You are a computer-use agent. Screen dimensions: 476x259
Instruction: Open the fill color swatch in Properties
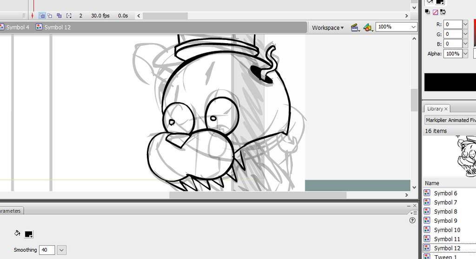pos(28,234)
